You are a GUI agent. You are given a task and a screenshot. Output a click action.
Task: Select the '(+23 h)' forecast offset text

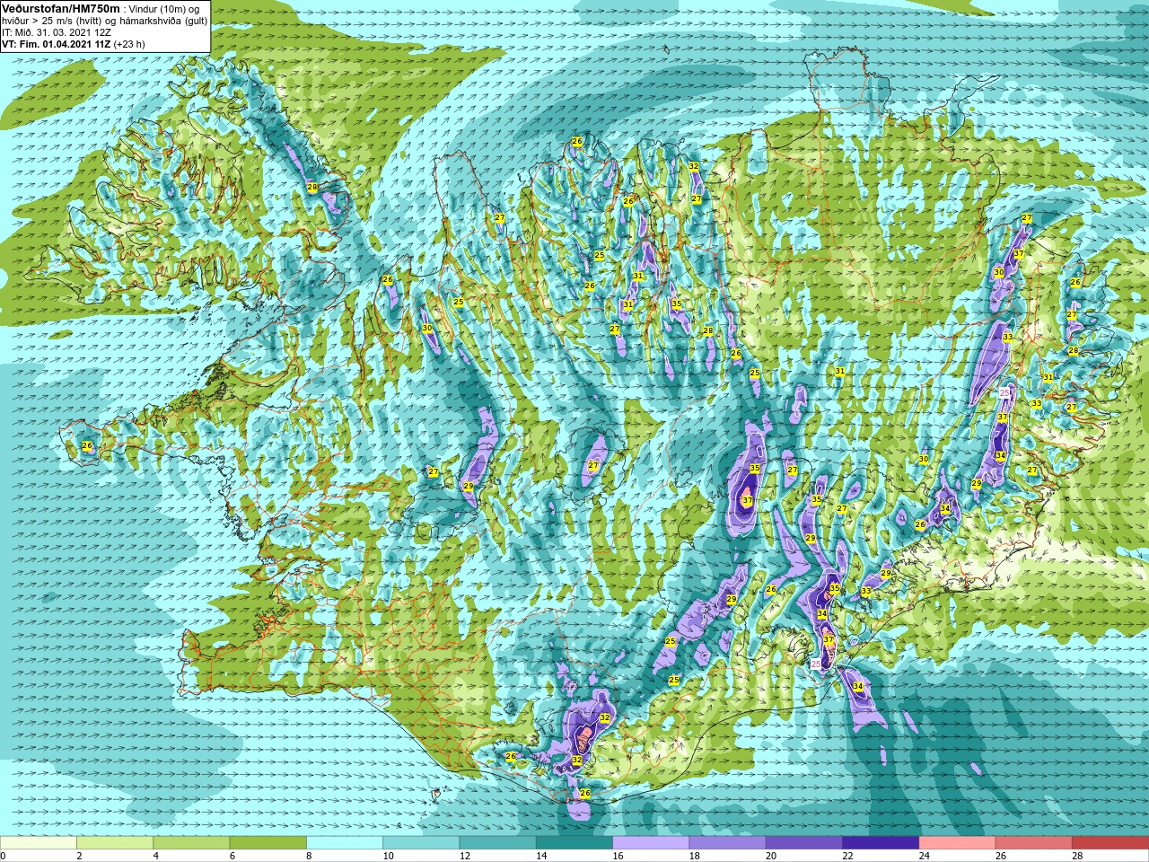[x=129, y=43]
